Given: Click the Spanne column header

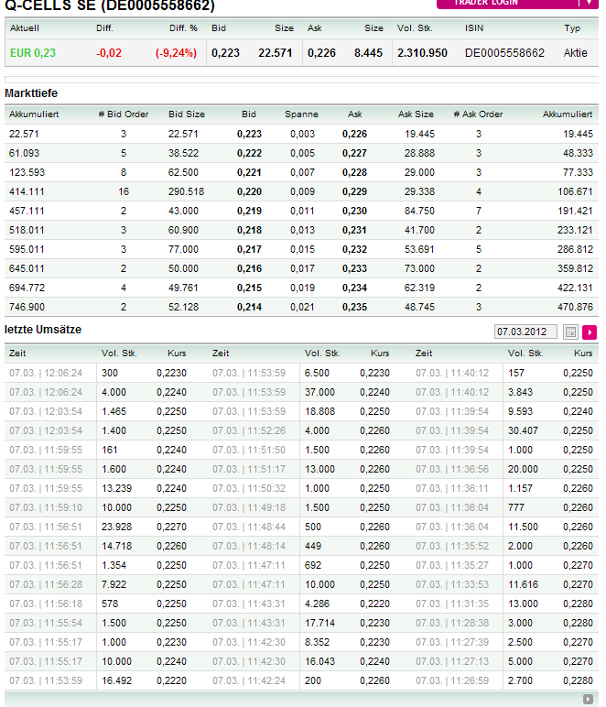Looking at the screenshot, I should [301, 114].
